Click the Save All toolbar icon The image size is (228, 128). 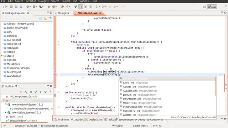16,7
